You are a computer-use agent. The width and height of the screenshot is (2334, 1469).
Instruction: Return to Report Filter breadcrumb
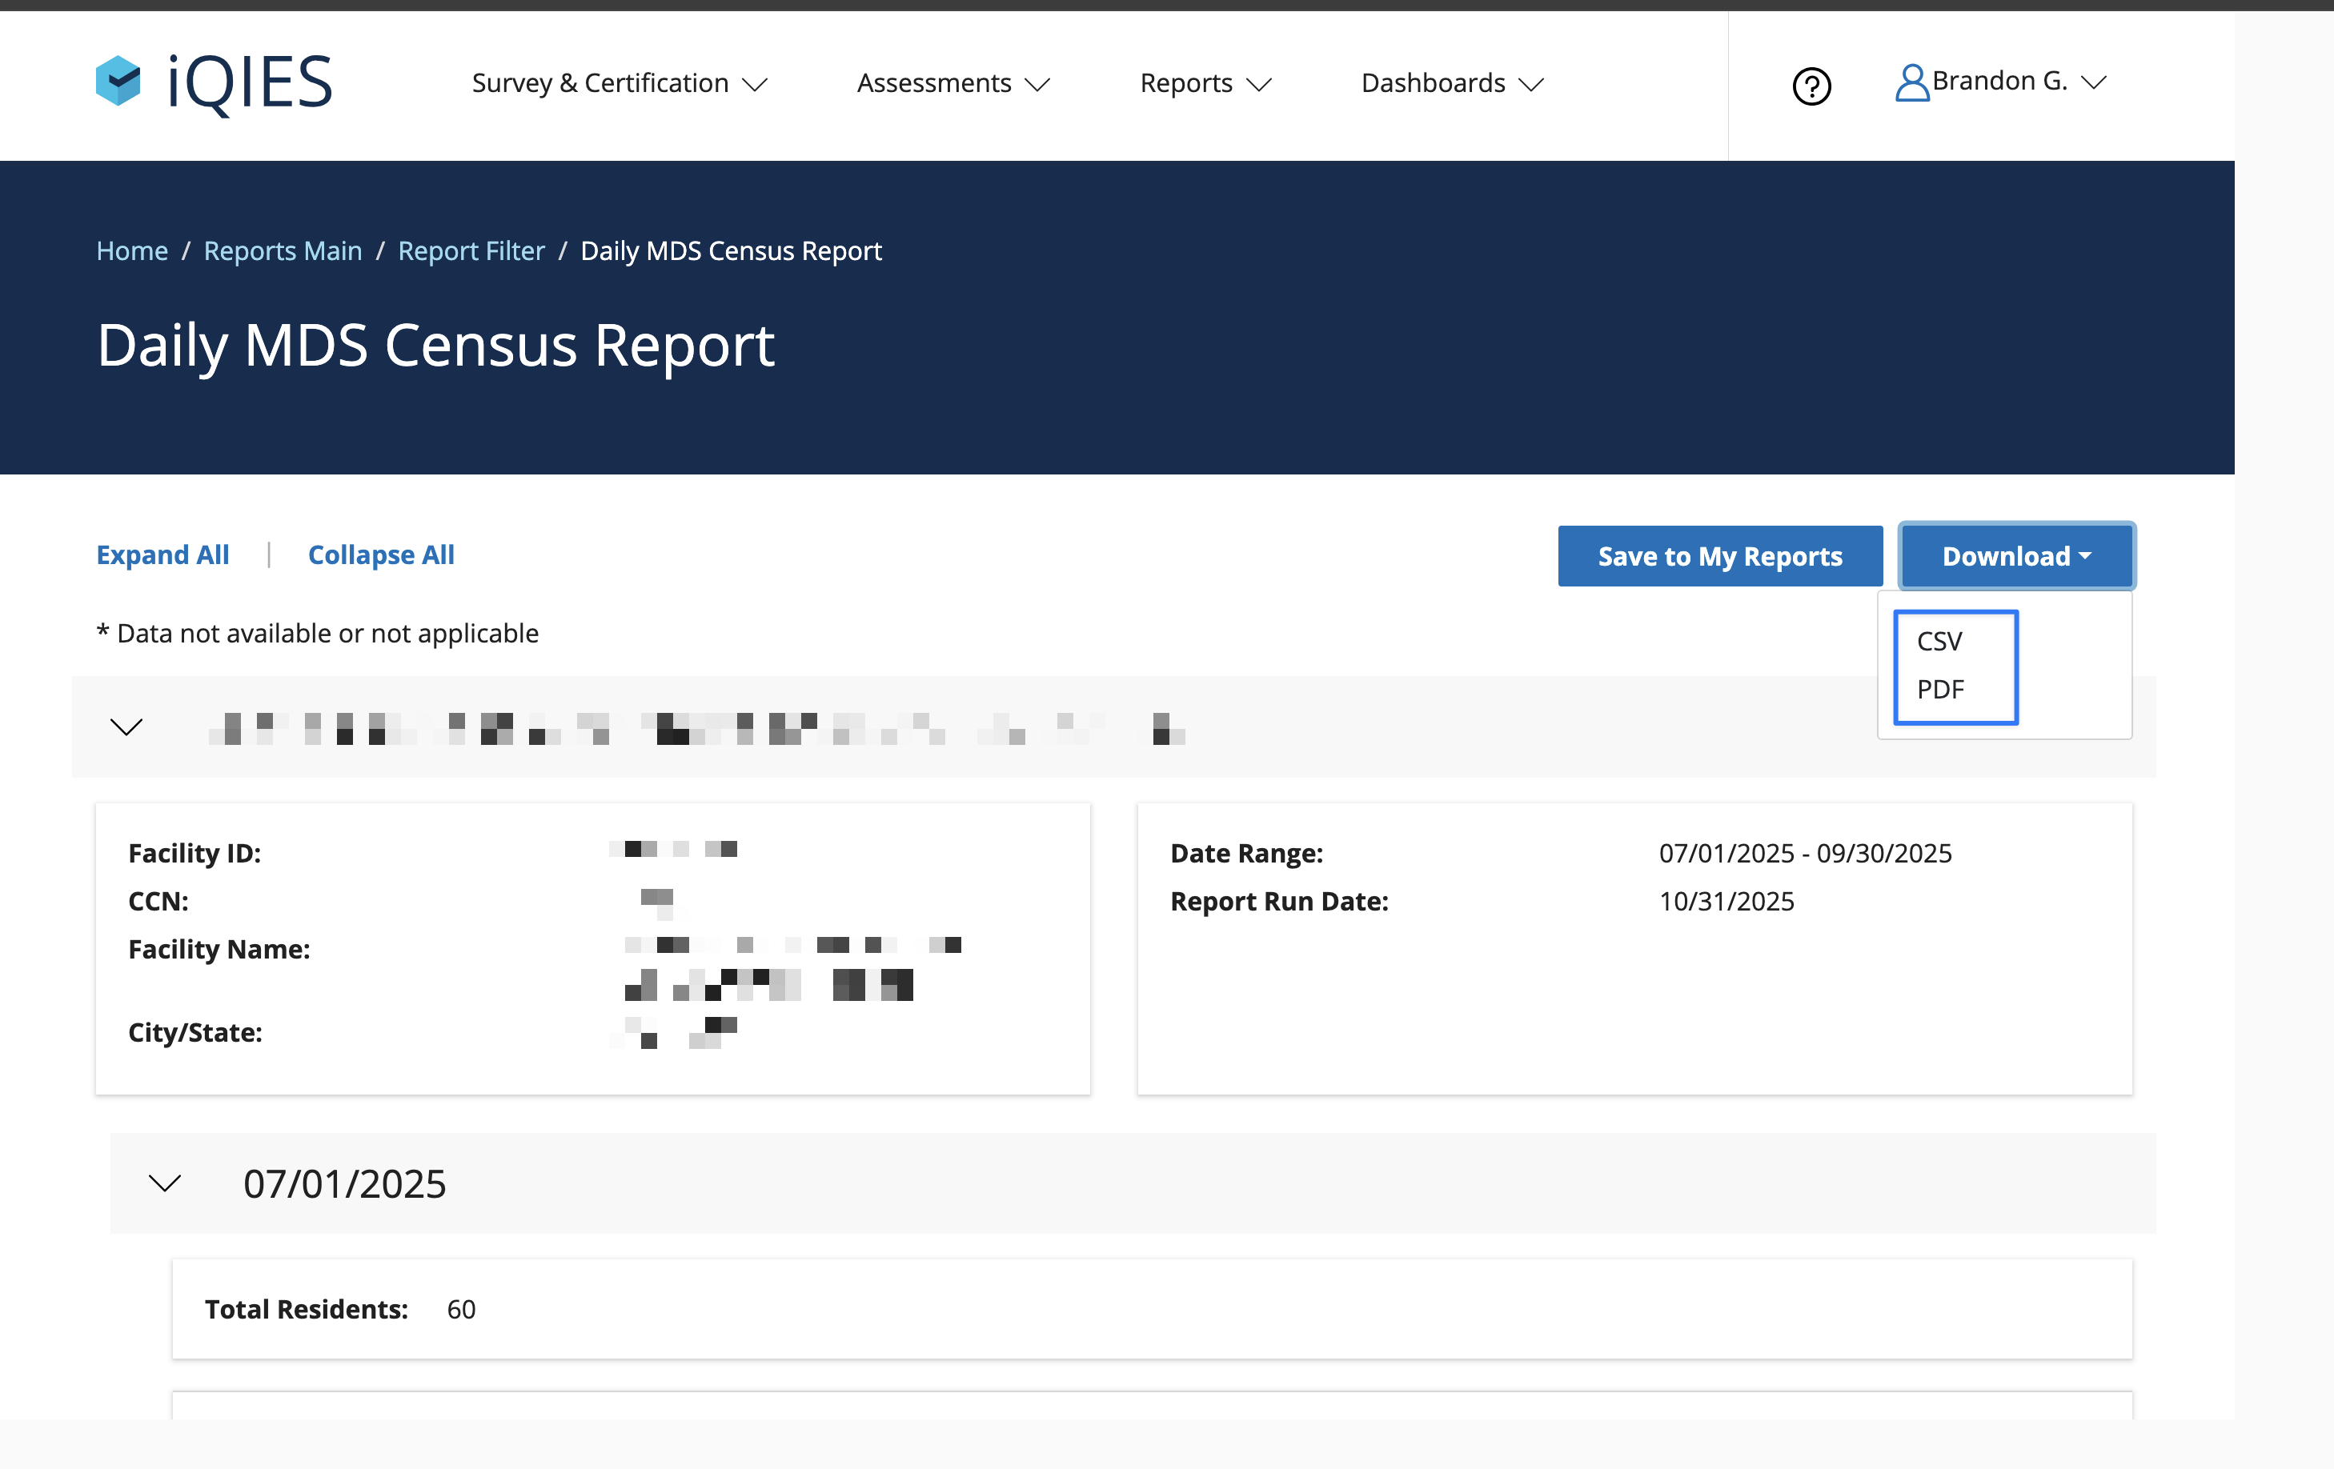[471, 251]
